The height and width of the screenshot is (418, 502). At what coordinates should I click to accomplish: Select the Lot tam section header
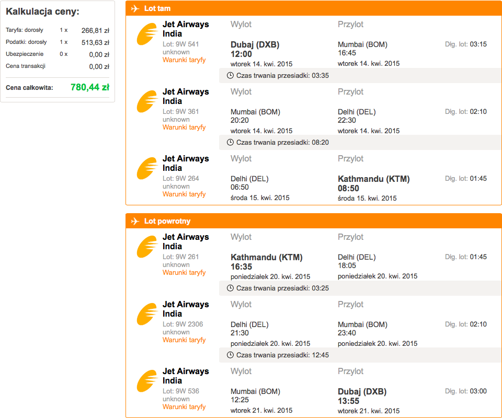coord(313,8)
